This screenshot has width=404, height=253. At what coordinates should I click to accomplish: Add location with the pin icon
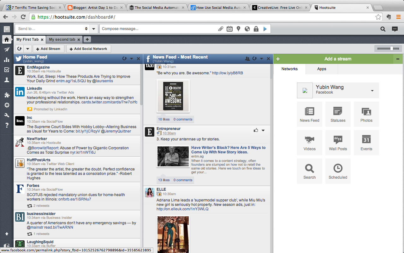point(238,29)
